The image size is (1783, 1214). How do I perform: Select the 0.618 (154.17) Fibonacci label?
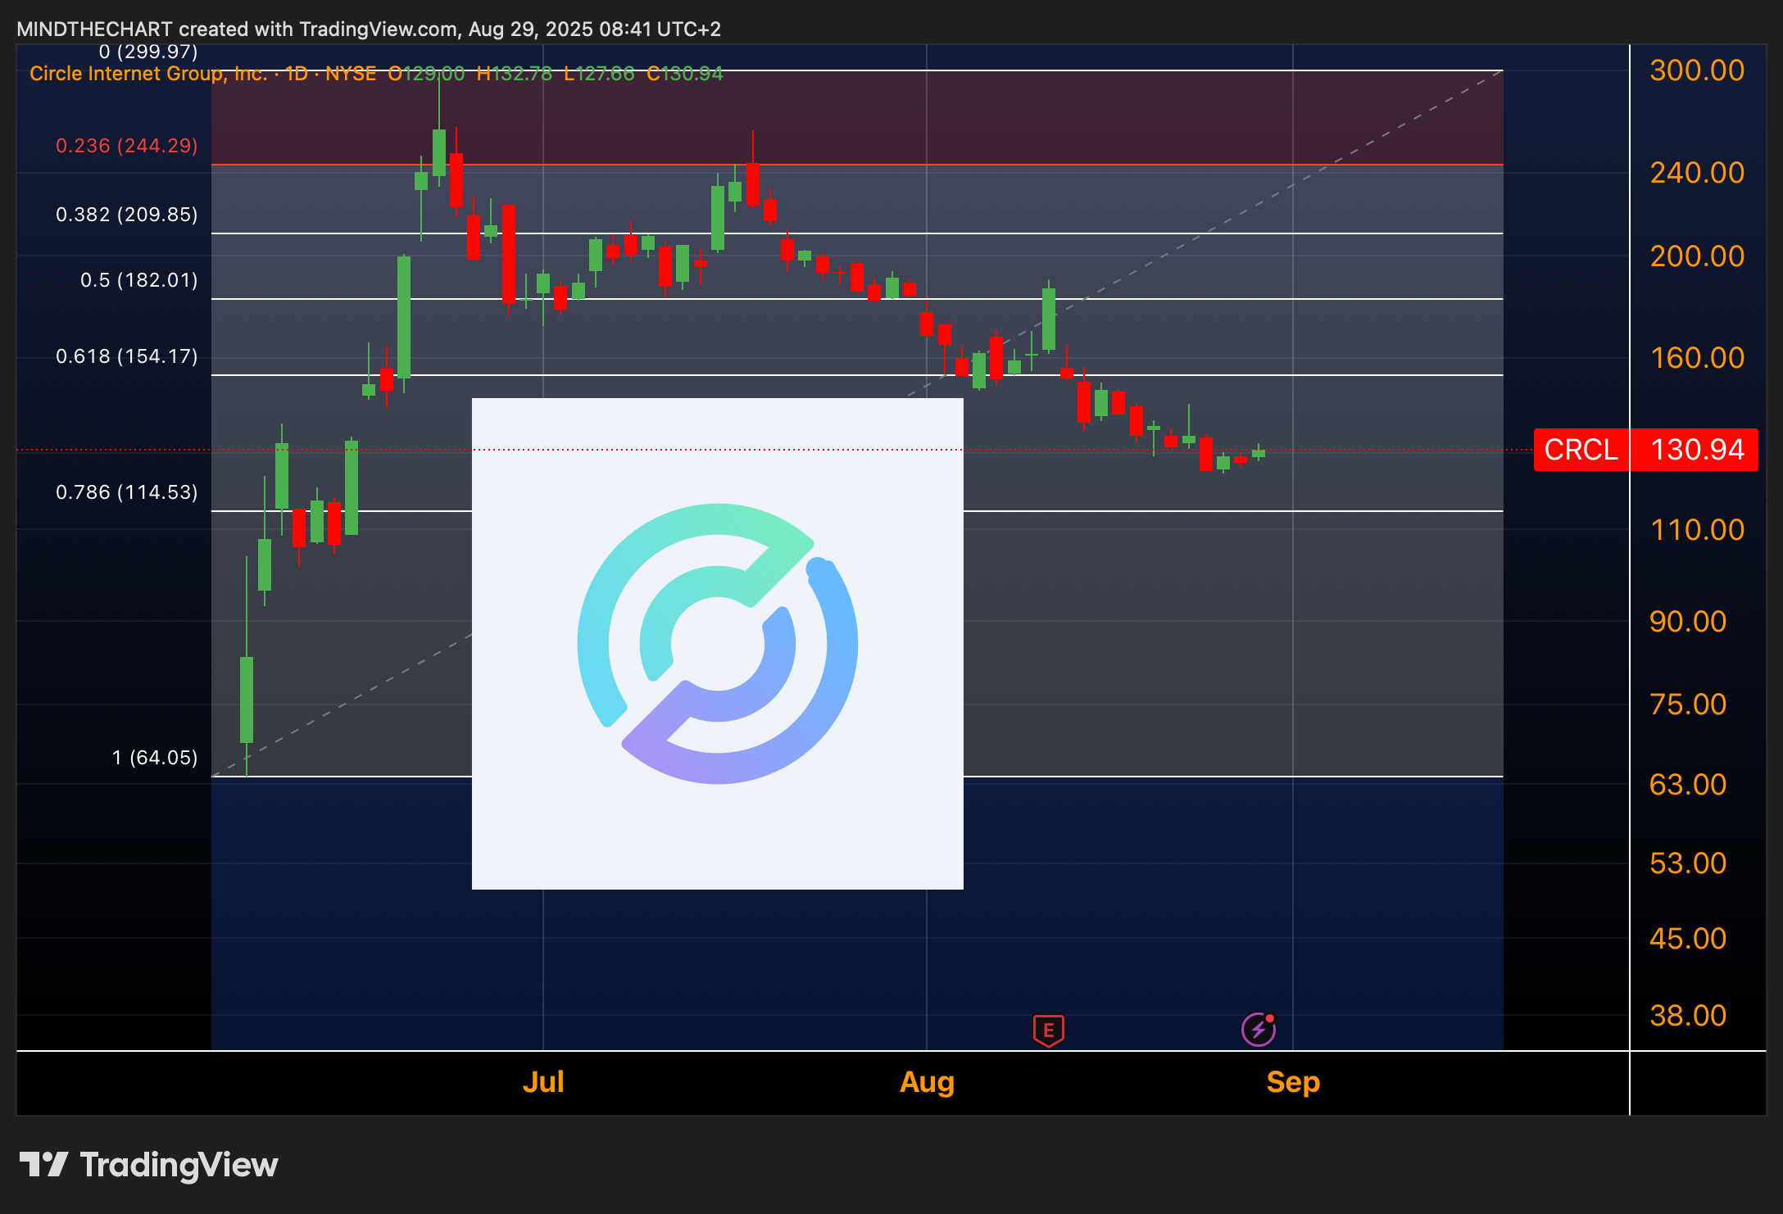coord(126,356)
